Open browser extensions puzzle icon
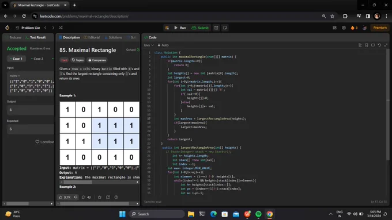 point(345,16)
